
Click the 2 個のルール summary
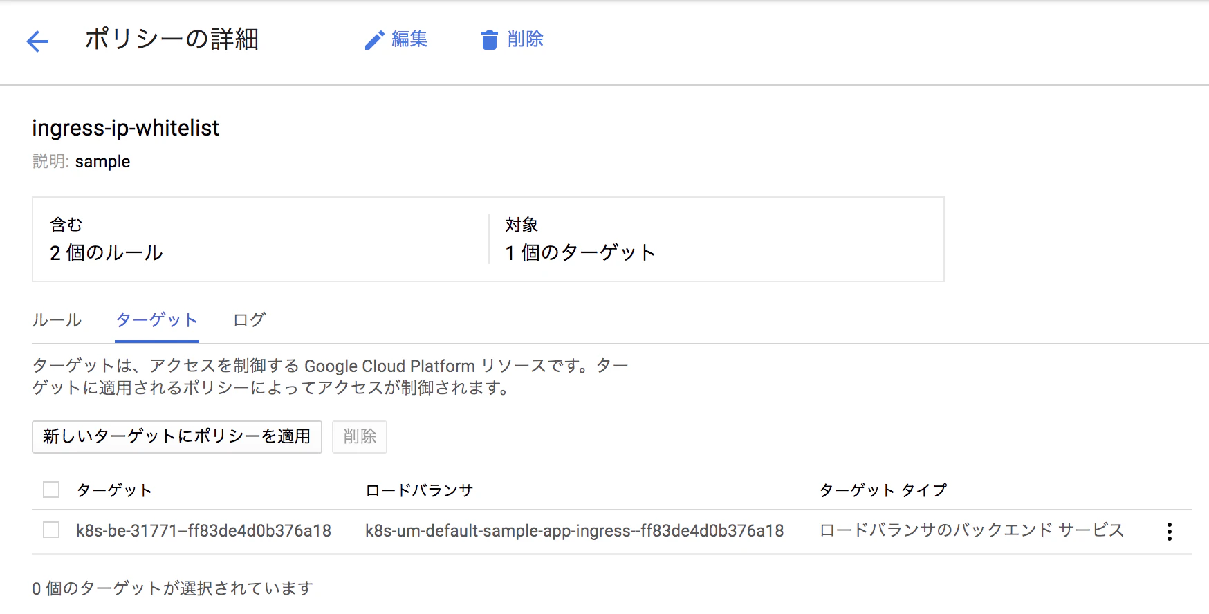click(107, 252)
